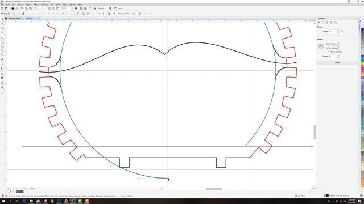This screenshot has width=364, height=204.
Task: Select the Skew transform icon
Action: pos(336,23)
